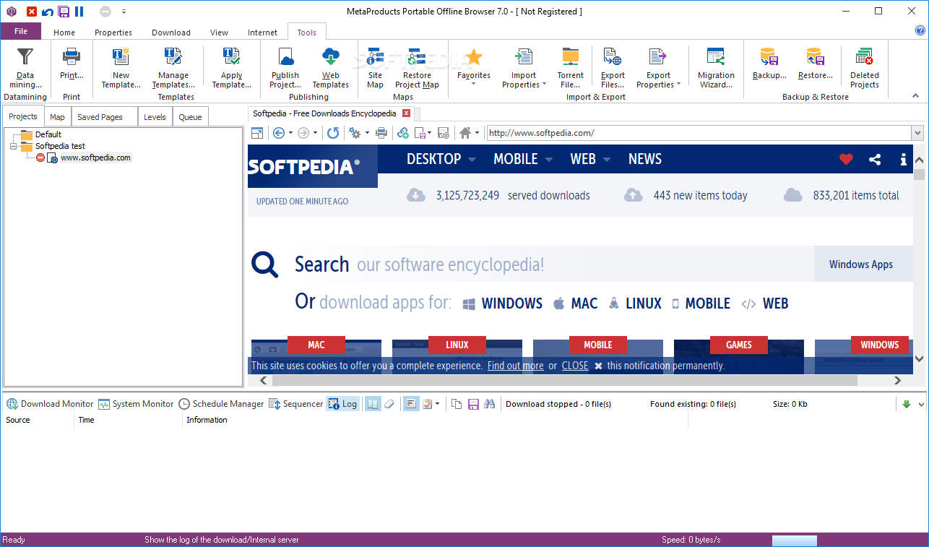Click the copy log icon
The image size is (929, 547).
coord(457,404)
